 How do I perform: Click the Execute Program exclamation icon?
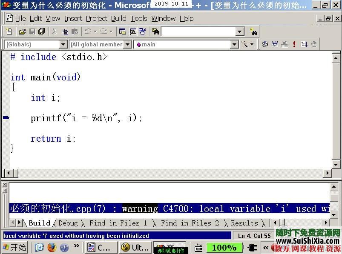click(x=294, y=44)
